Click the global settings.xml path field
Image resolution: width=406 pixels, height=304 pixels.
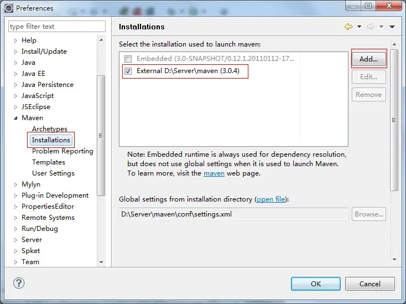pos(233,214)
